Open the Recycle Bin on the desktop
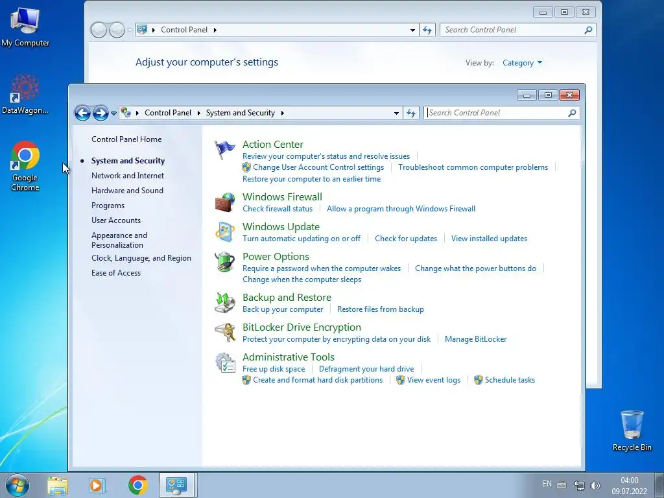The width and height of the screenshot is (664, 498). pos(632,431)
